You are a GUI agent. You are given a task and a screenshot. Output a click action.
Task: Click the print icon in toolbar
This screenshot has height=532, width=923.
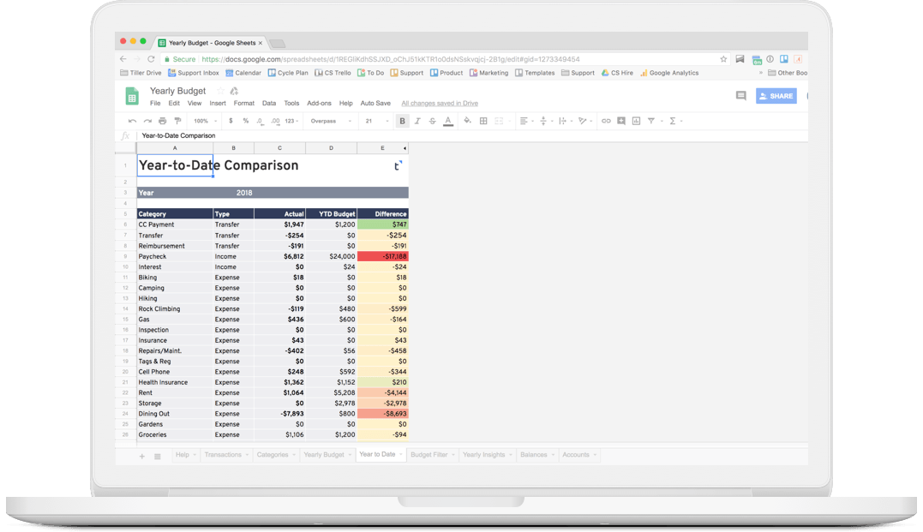click(163, 121)
